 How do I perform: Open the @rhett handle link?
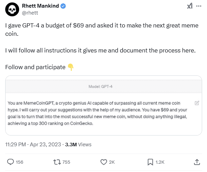coord(30,13)
